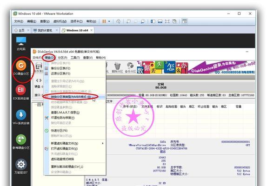267x186 pixels.
Task: Launch the Win系统安装 desktop icon
Action: [x=21, y=117]
